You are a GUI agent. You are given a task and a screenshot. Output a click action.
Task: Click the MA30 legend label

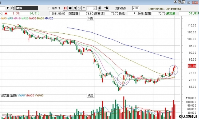[x=33, y=19]
